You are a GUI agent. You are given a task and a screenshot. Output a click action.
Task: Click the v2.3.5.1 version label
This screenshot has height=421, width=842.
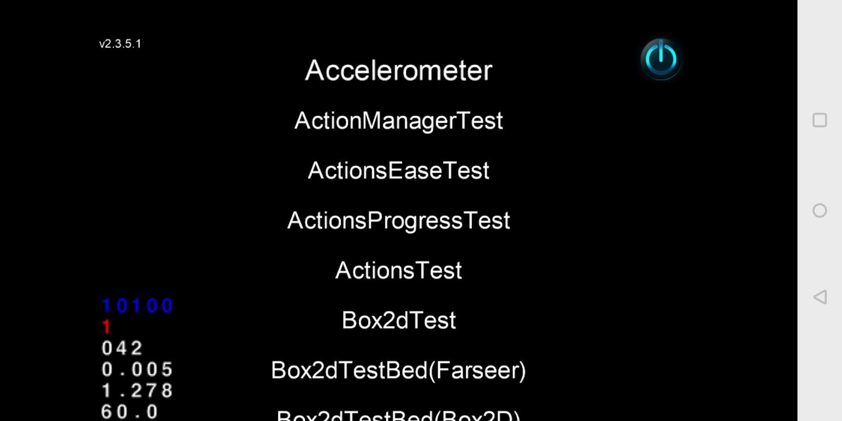pyautogui.click(x=120, y=44)
